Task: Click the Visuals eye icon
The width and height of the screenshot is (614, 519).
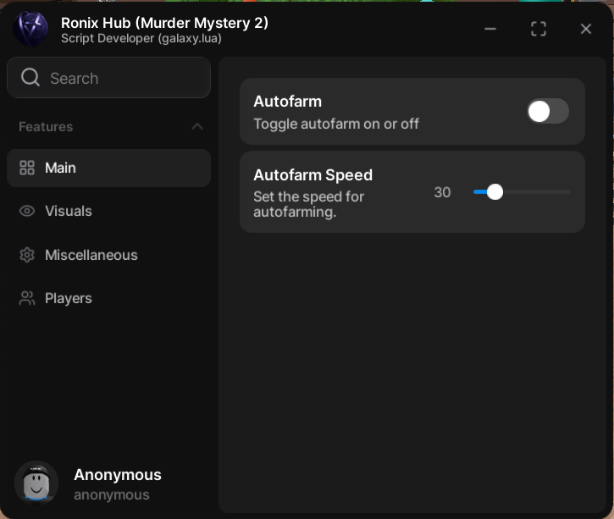Action: tap(27, 212)
